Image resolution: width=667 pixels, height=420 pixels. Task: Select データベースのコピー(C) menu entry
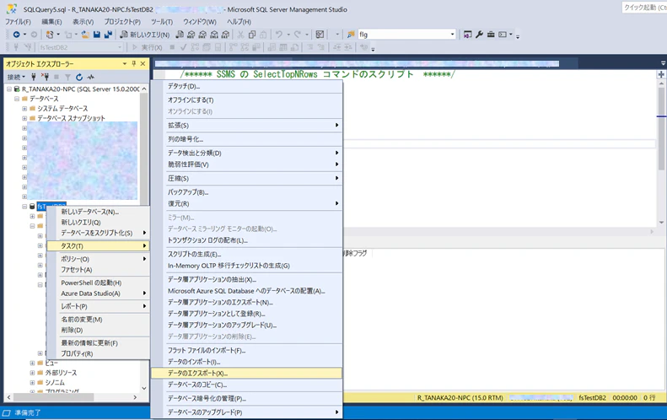[246, 385]
